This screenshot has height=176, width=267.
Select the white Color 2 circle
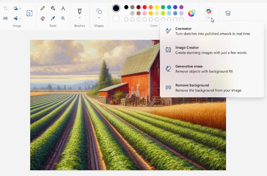[x=116, y=18]
